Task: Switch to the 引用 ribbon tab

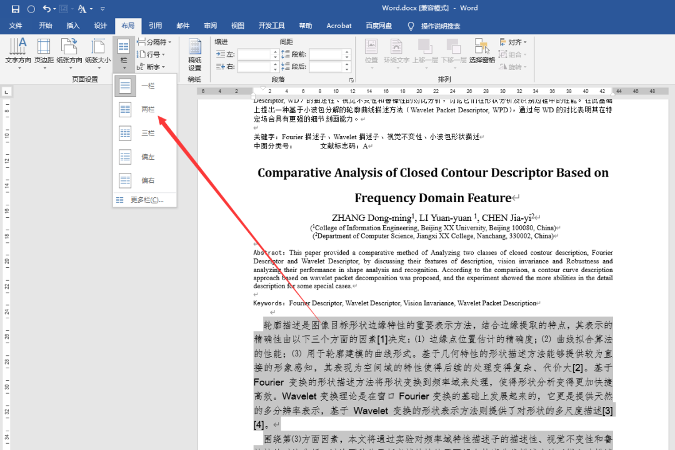Action: [156, 26]
